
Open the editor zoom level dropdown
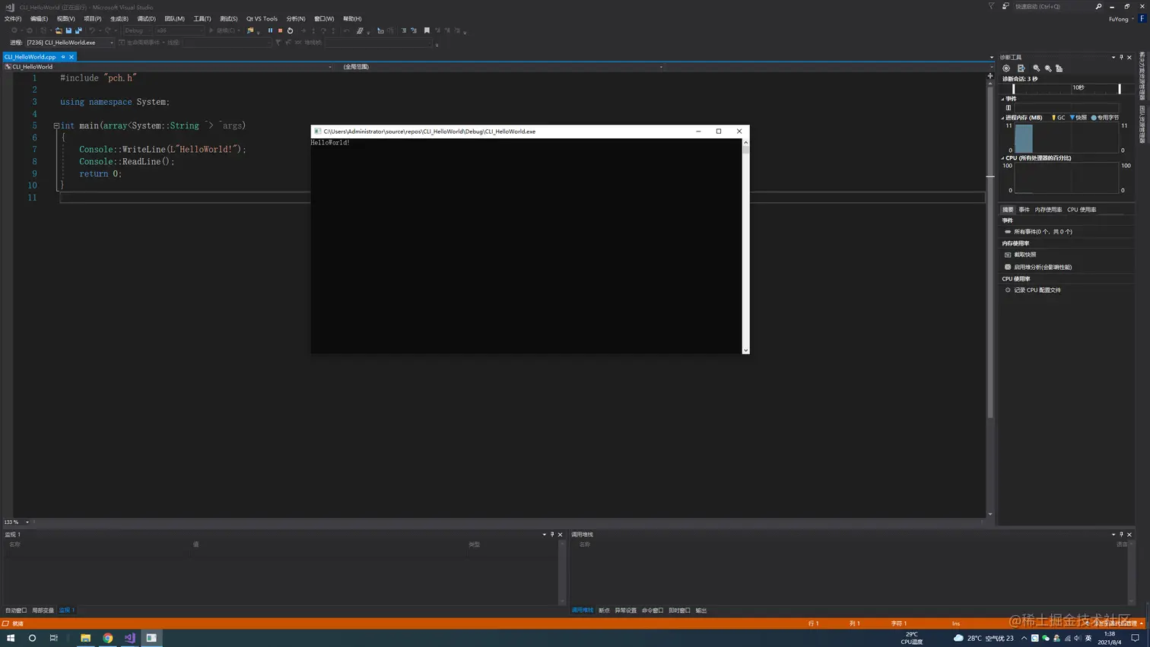(27, 522)
